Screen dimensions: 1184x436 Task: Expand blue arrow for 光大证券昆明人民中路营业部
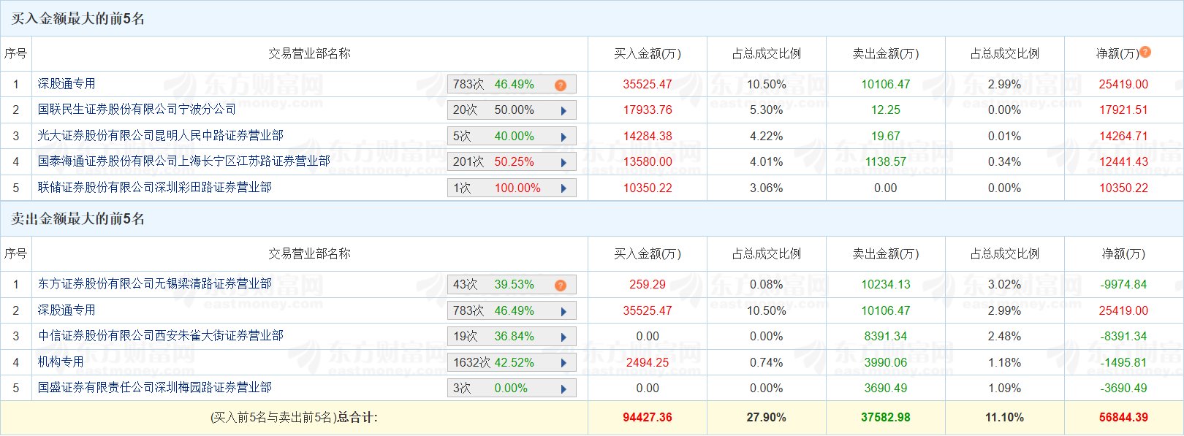(x=563, y=137)
